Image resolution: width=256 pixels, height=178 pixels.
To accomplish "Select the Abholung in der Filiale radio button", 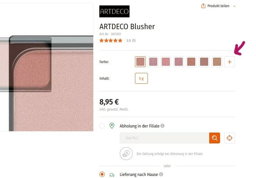I will point(102,126).
